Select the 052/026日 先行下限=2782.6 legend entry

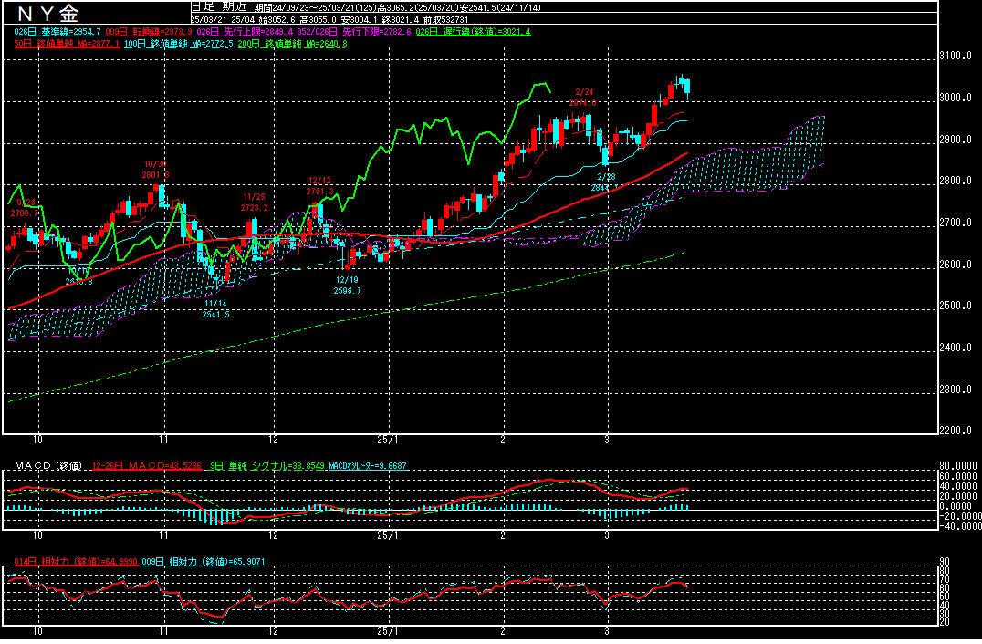[354, 32]
